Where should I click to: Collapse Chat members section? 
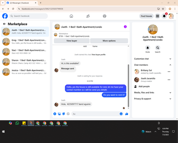pyautogui.click(x=153, y=65)
